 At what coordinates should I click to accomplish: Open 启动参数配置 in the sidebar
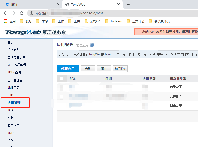(16, 57)
